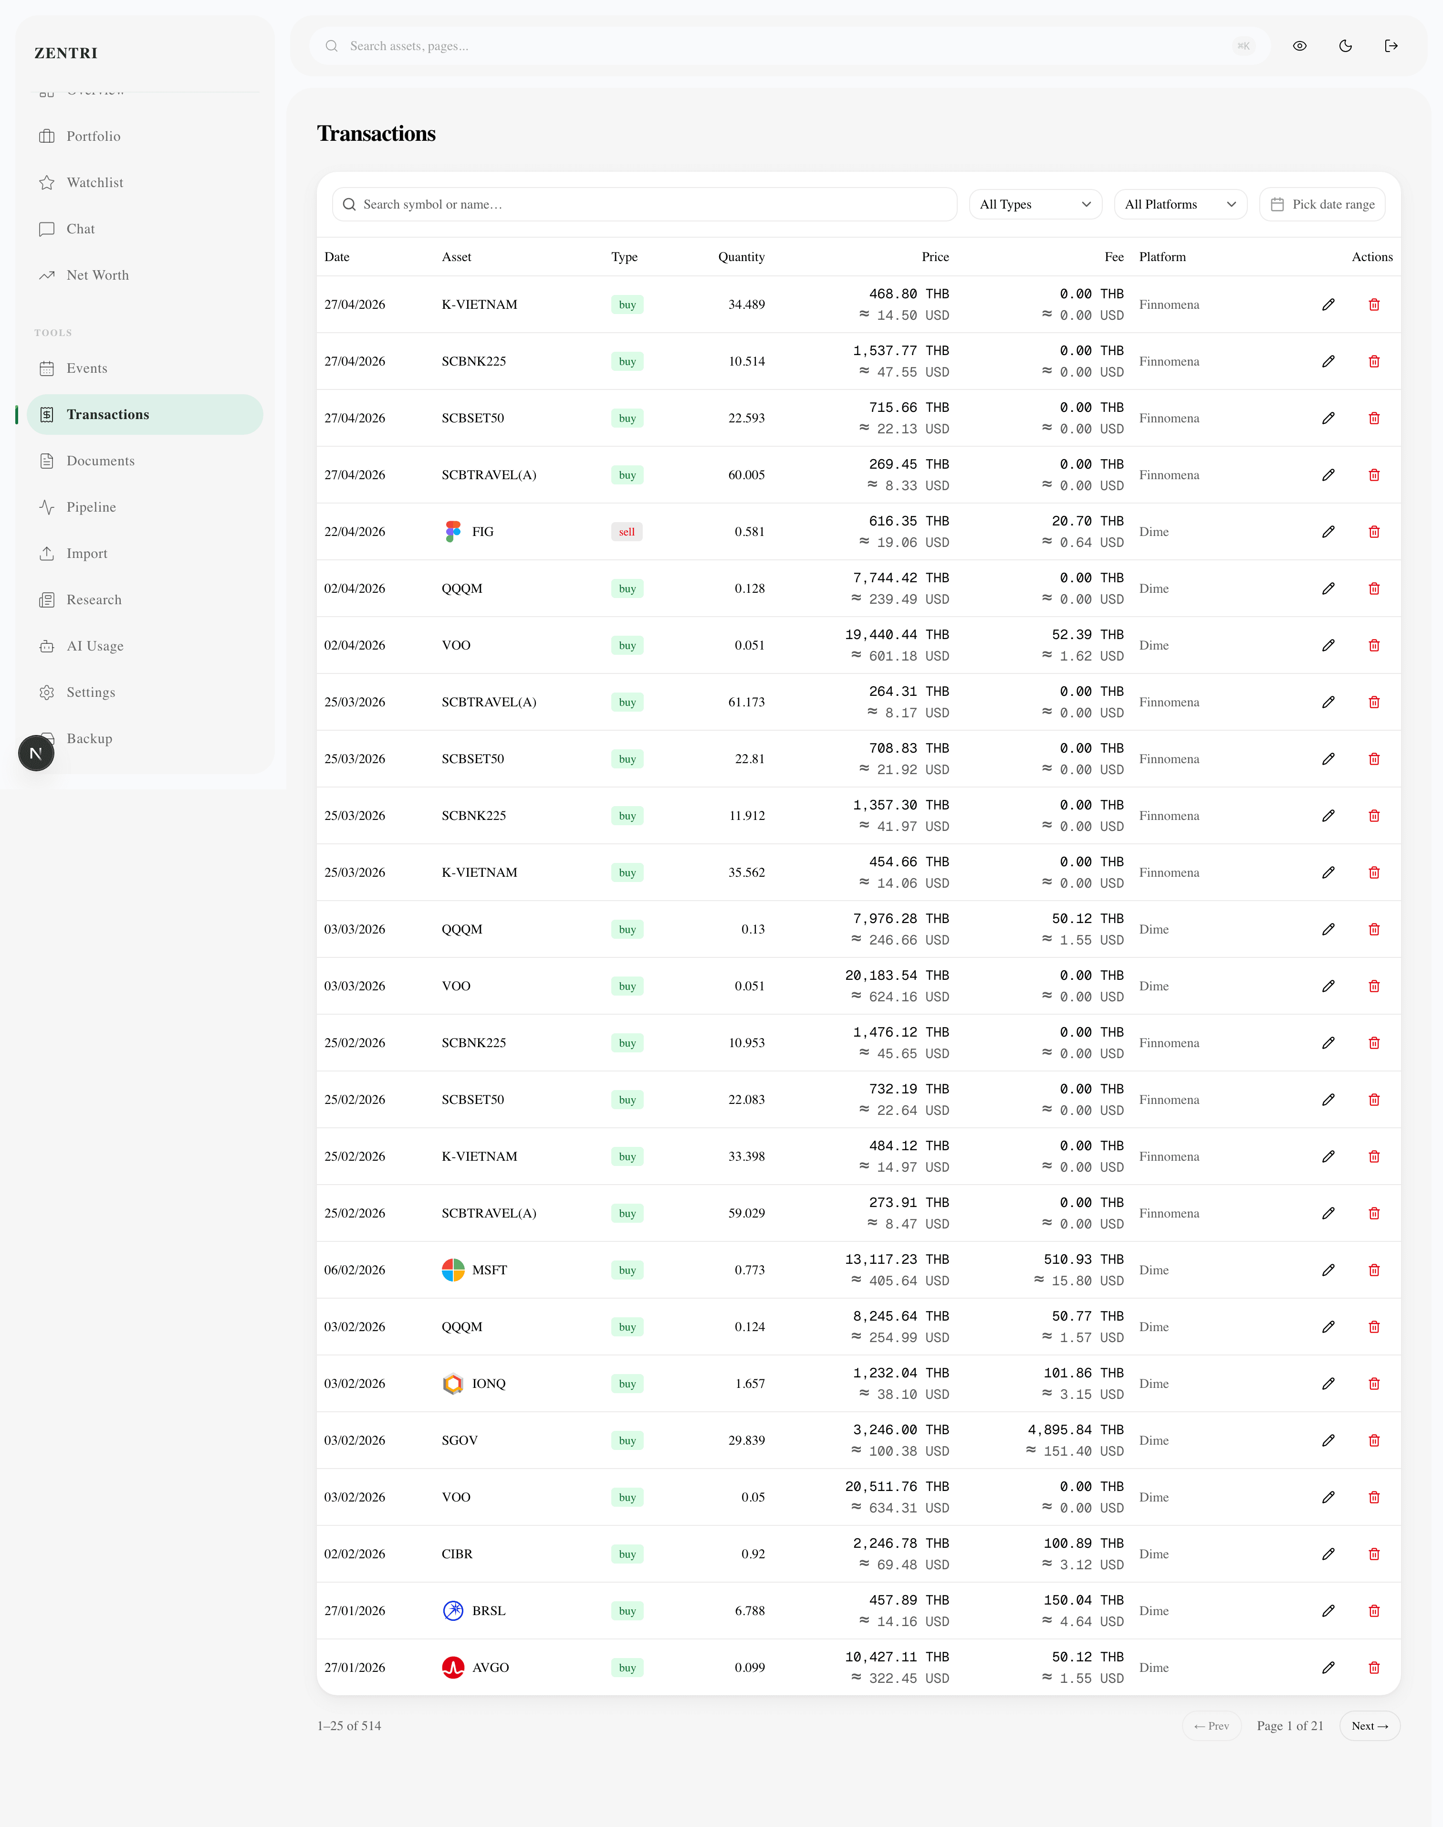The height and width of the screenshot is (1827, 1443).
Task: Edit the FIG sell transaction
Action: (x=1328, y=532)
